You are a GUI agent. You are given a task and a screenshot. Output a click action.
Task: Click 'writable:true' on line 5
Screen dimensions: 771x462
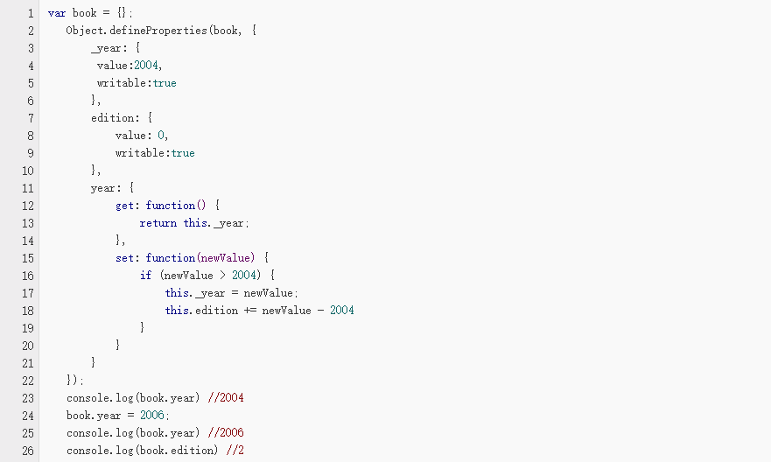(x=137, y=83)
